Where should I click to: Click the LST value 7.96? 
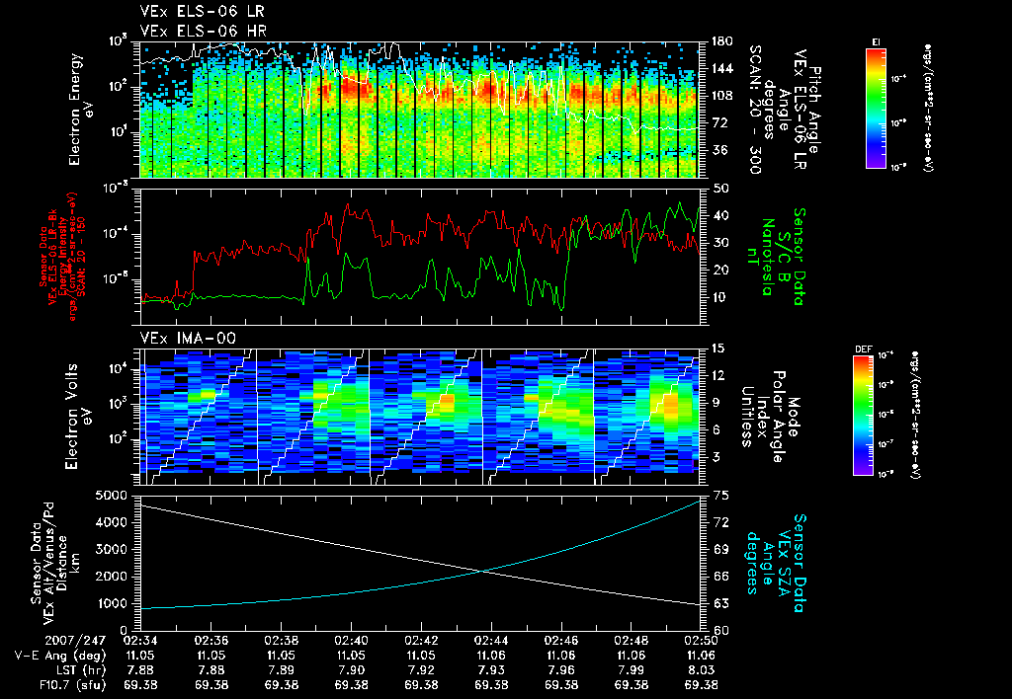(x=561, y=670)
